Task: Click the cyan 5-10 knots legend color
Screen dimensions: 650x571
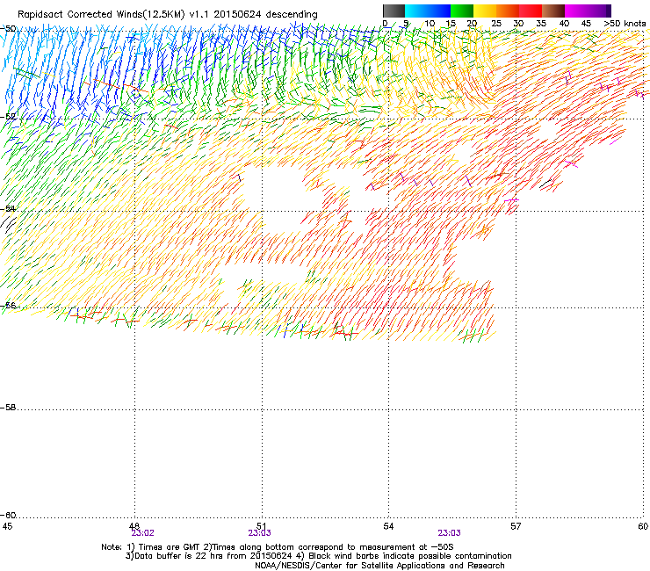Action: click(416, 11)
